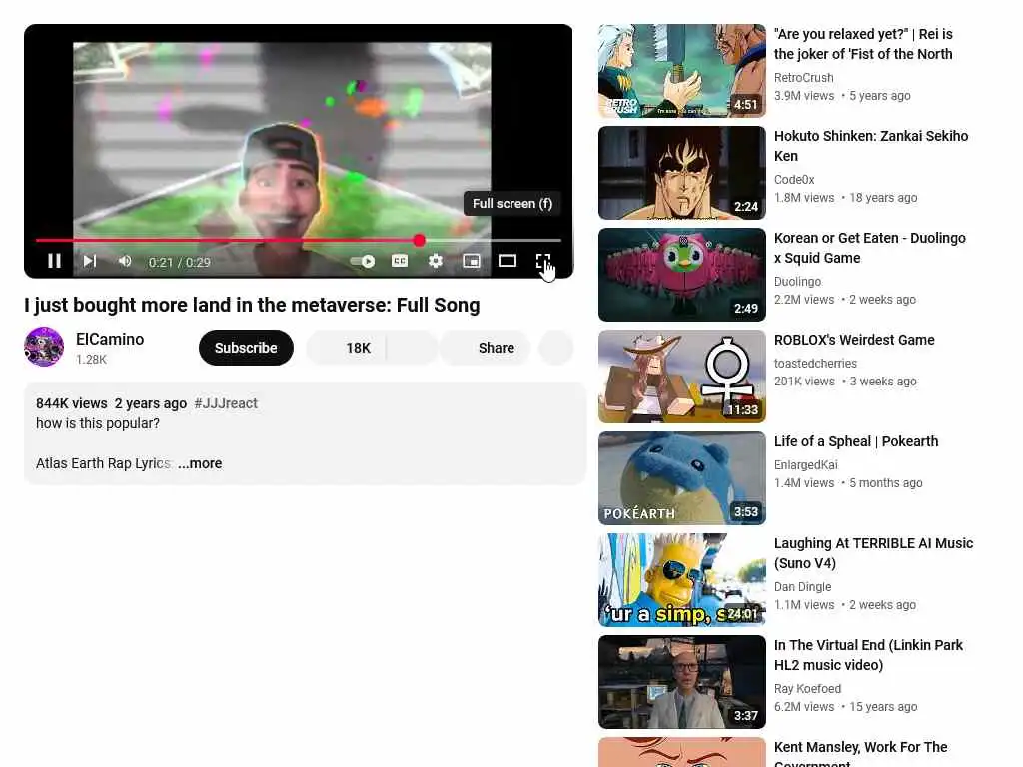Image resolution: width=1023 pixels, height=767 pixels.
Task: Open 'In The Virtual End (Linkin Park' video title
Action: coord(868,655)
